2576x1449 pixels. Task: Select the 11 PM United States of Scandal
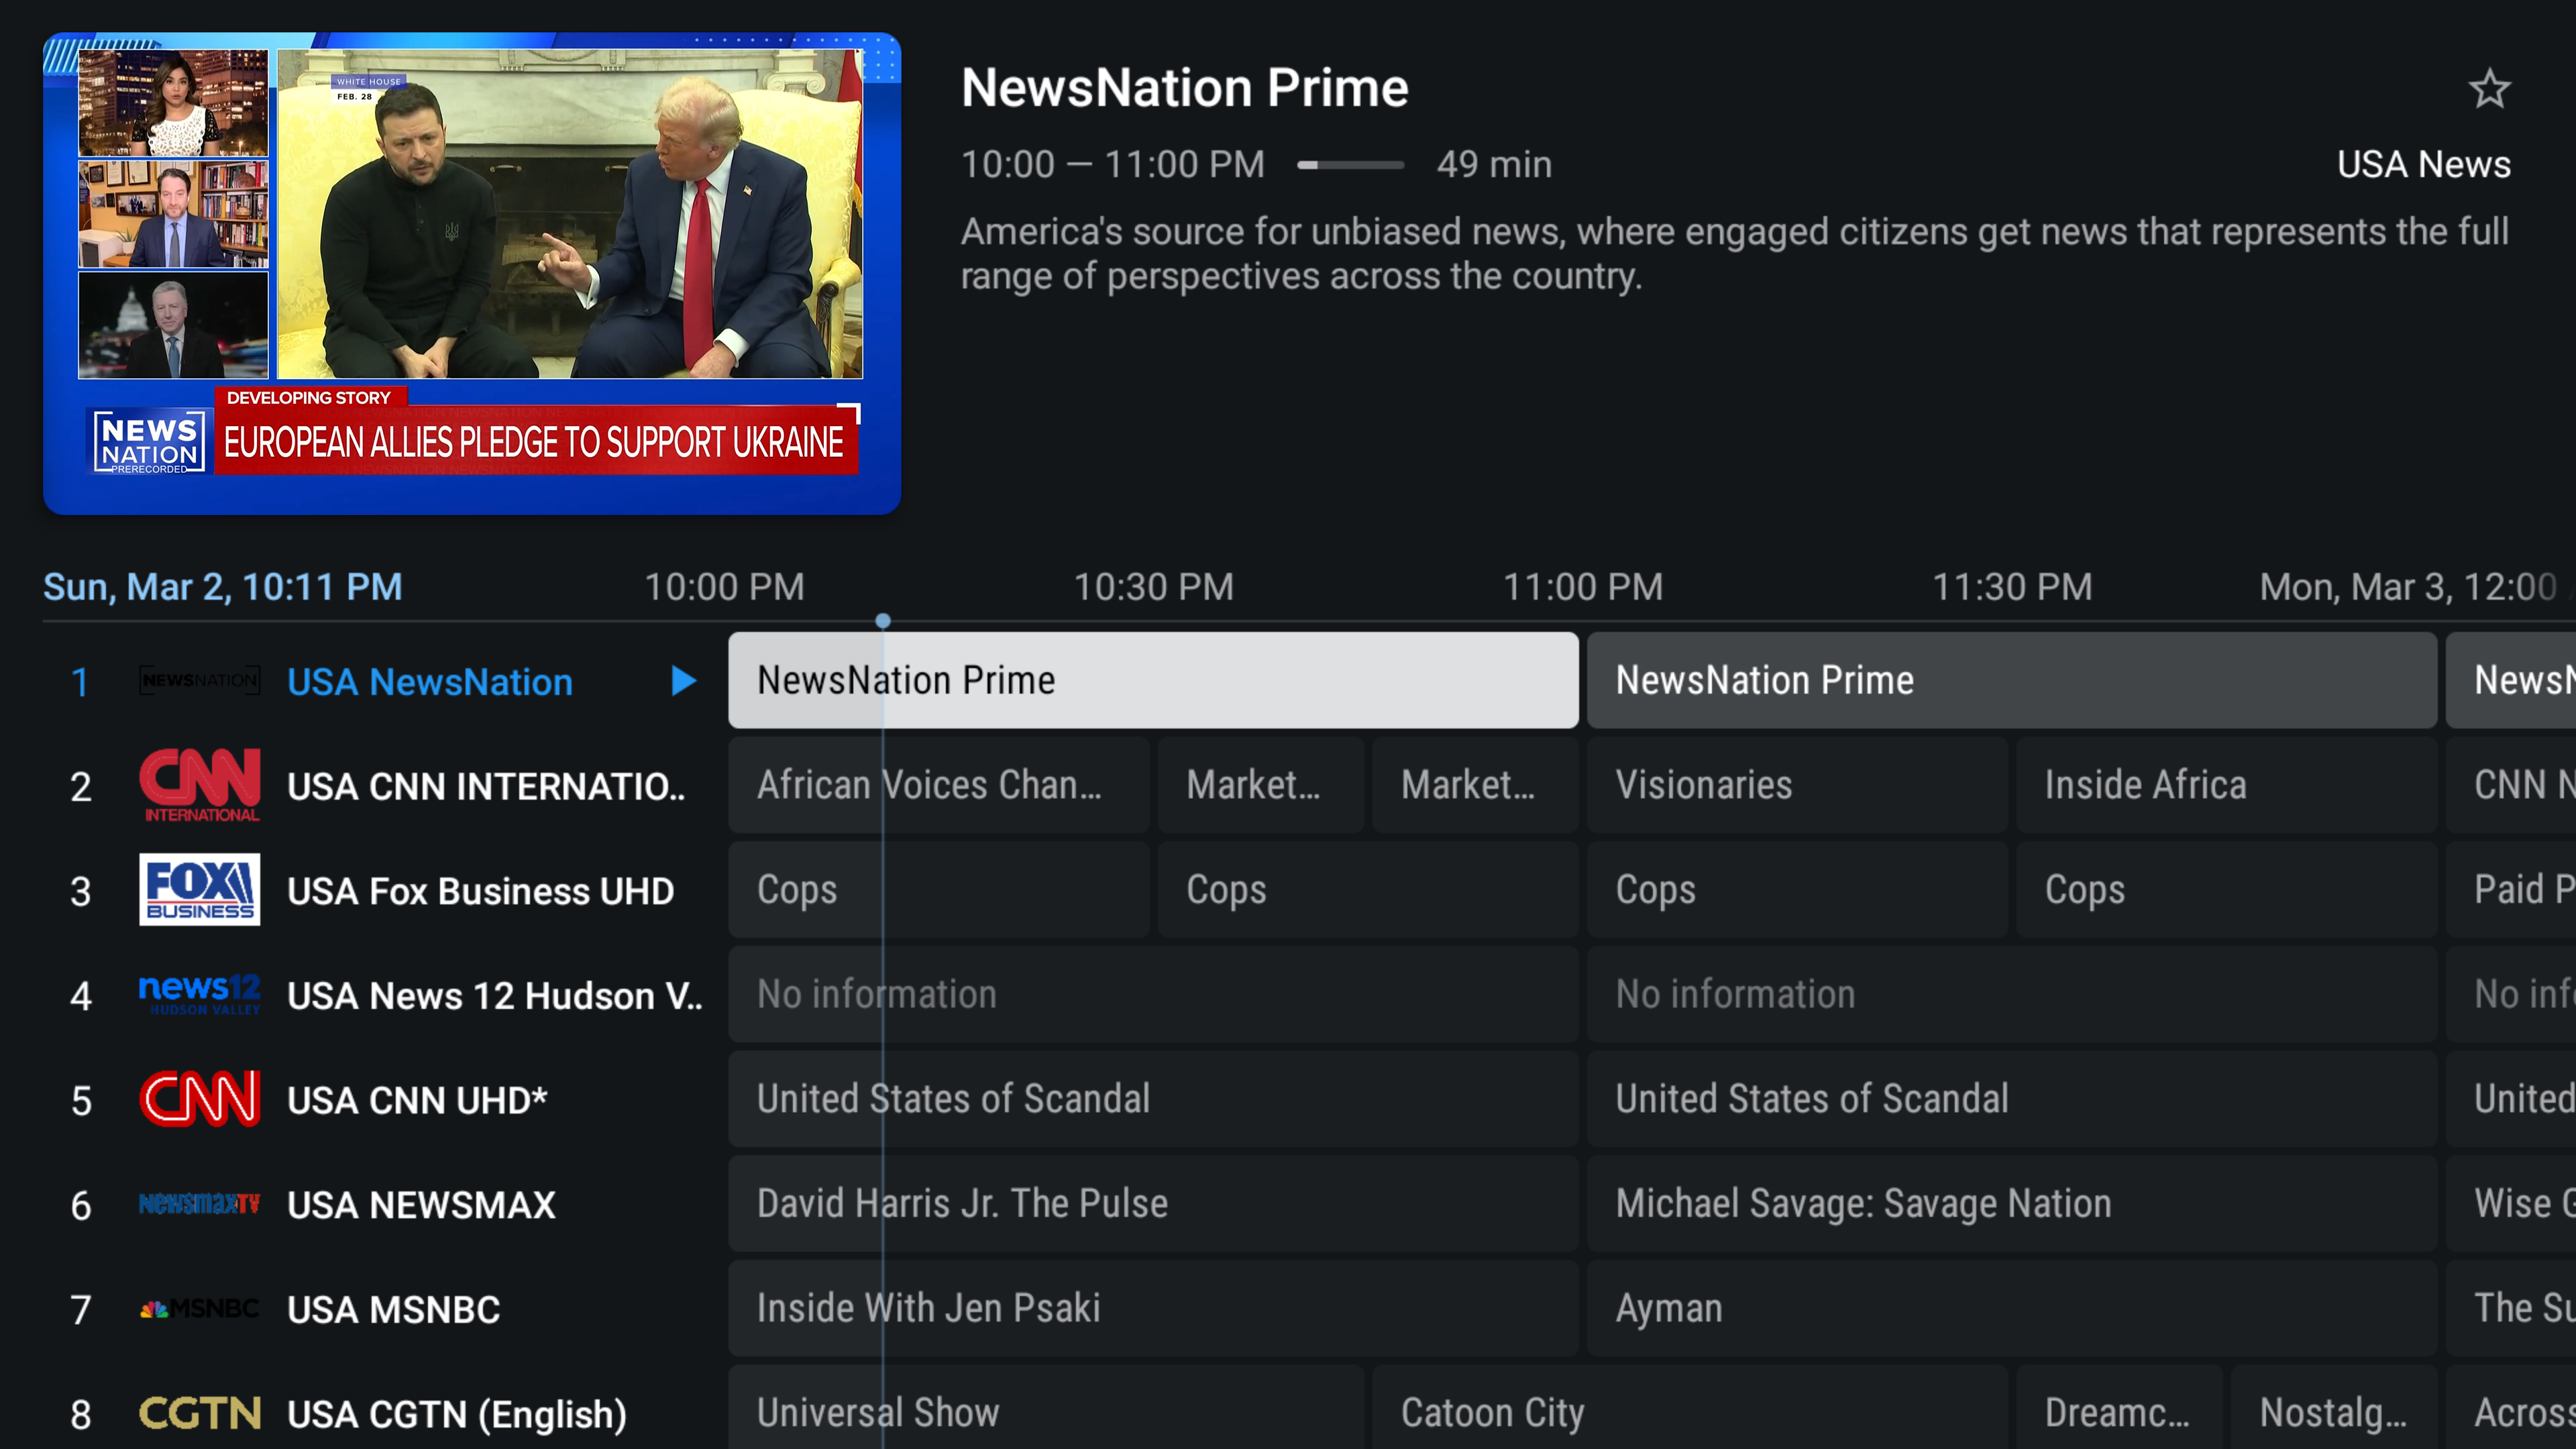coord(2011,1099)
